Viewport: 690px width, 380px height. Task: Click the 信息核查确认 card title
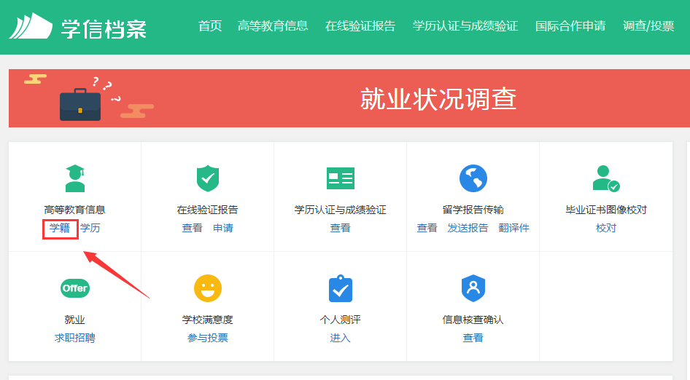coord(473,320)
